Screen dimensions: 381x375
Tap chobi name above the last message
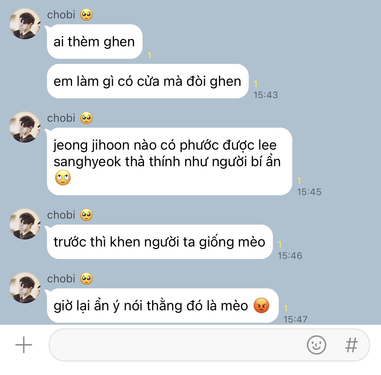pos(61,279)
